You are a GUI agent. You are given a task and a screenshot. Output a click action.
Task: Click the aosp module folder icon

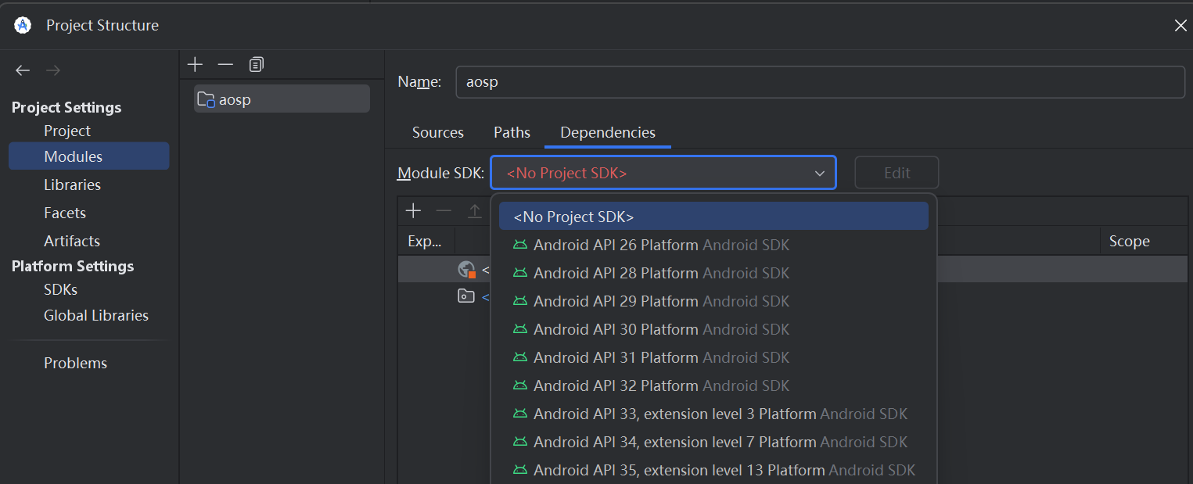(x=207, y=99)
